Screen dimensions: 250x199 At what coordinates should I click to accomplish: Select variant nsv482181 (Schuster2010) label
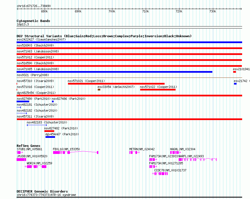(37, 105)
